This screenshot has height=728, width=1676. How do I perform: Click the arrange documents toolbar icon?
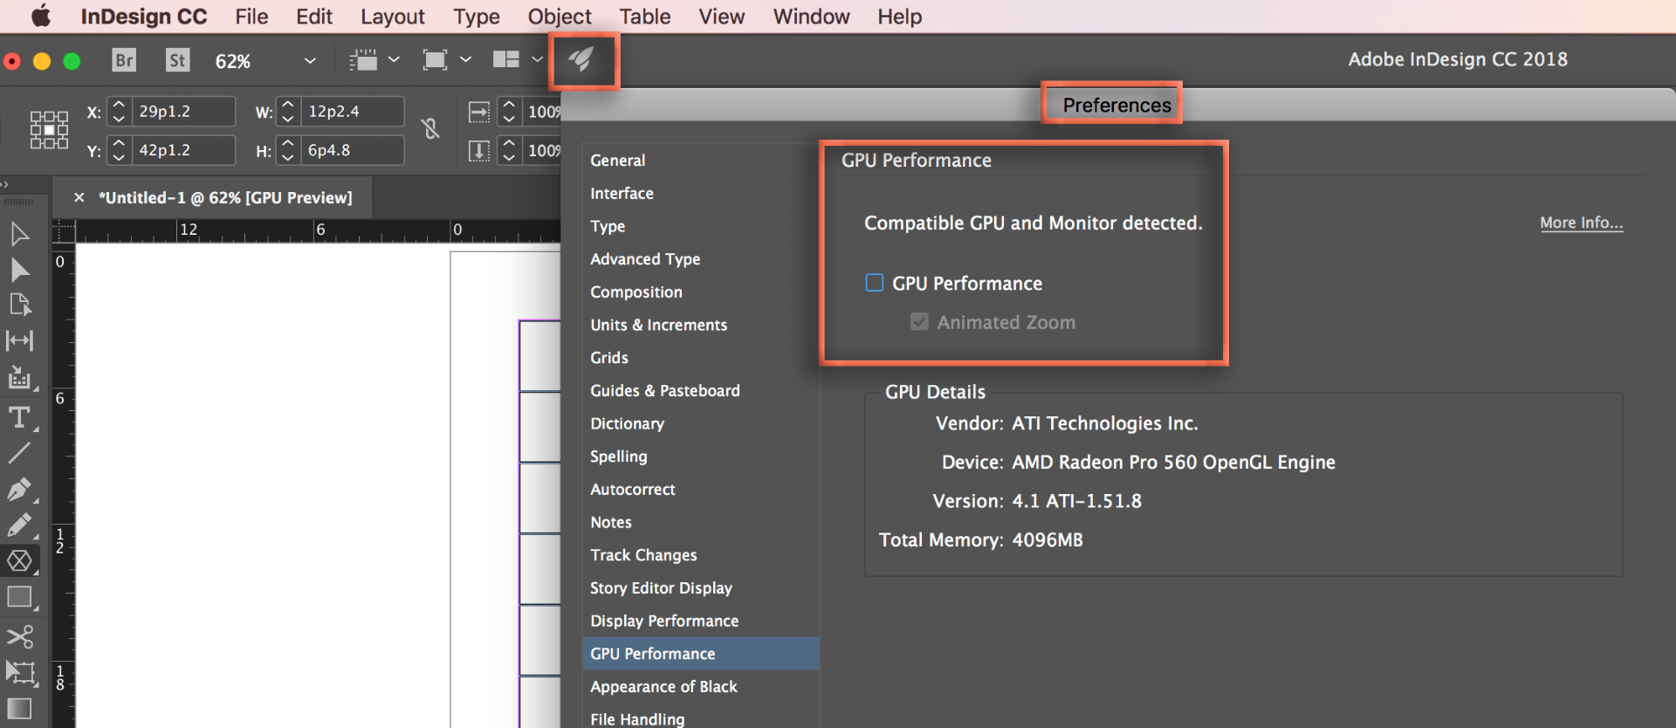pyautogui.click(x=506, y=59)
